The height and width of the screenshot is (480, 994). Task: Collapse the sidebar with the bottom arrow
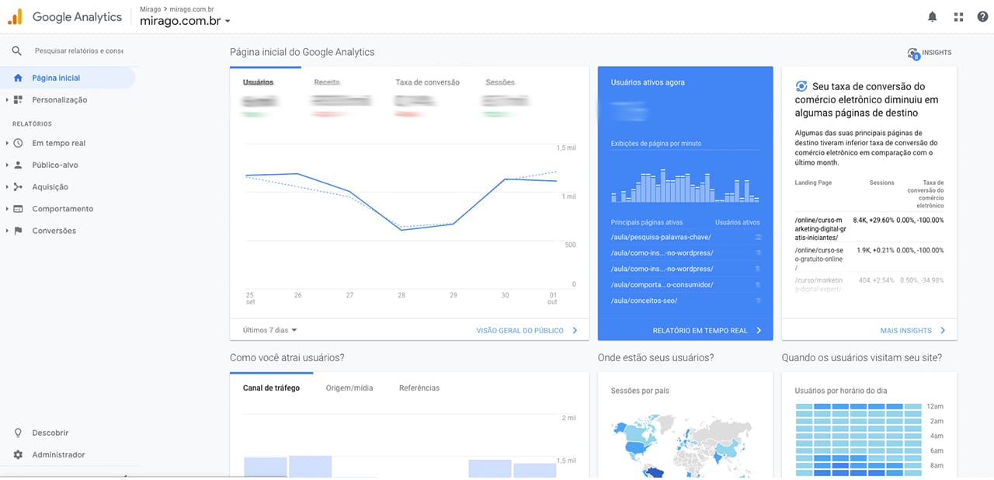coord(127,475)
